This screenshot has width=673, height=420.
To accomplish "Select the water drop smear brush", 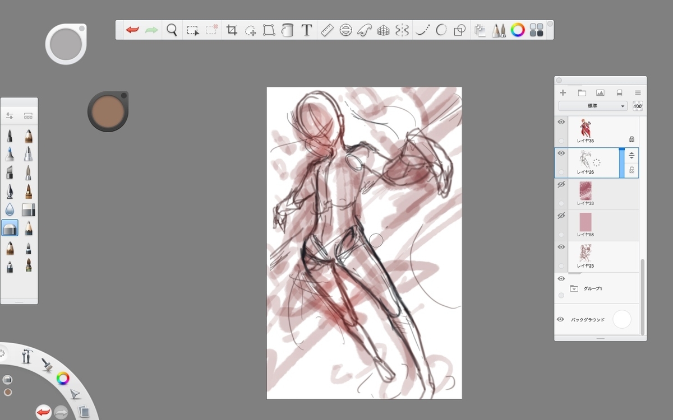I will pyautogui.click(x=10, y=209).
